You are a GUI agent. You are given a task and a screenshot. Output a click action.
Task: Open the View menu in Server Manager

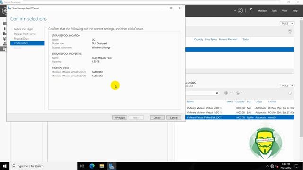285,11
